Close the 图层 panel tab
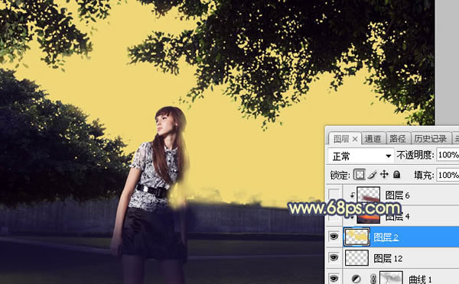The image size is (459, 284). pos(355,139)
